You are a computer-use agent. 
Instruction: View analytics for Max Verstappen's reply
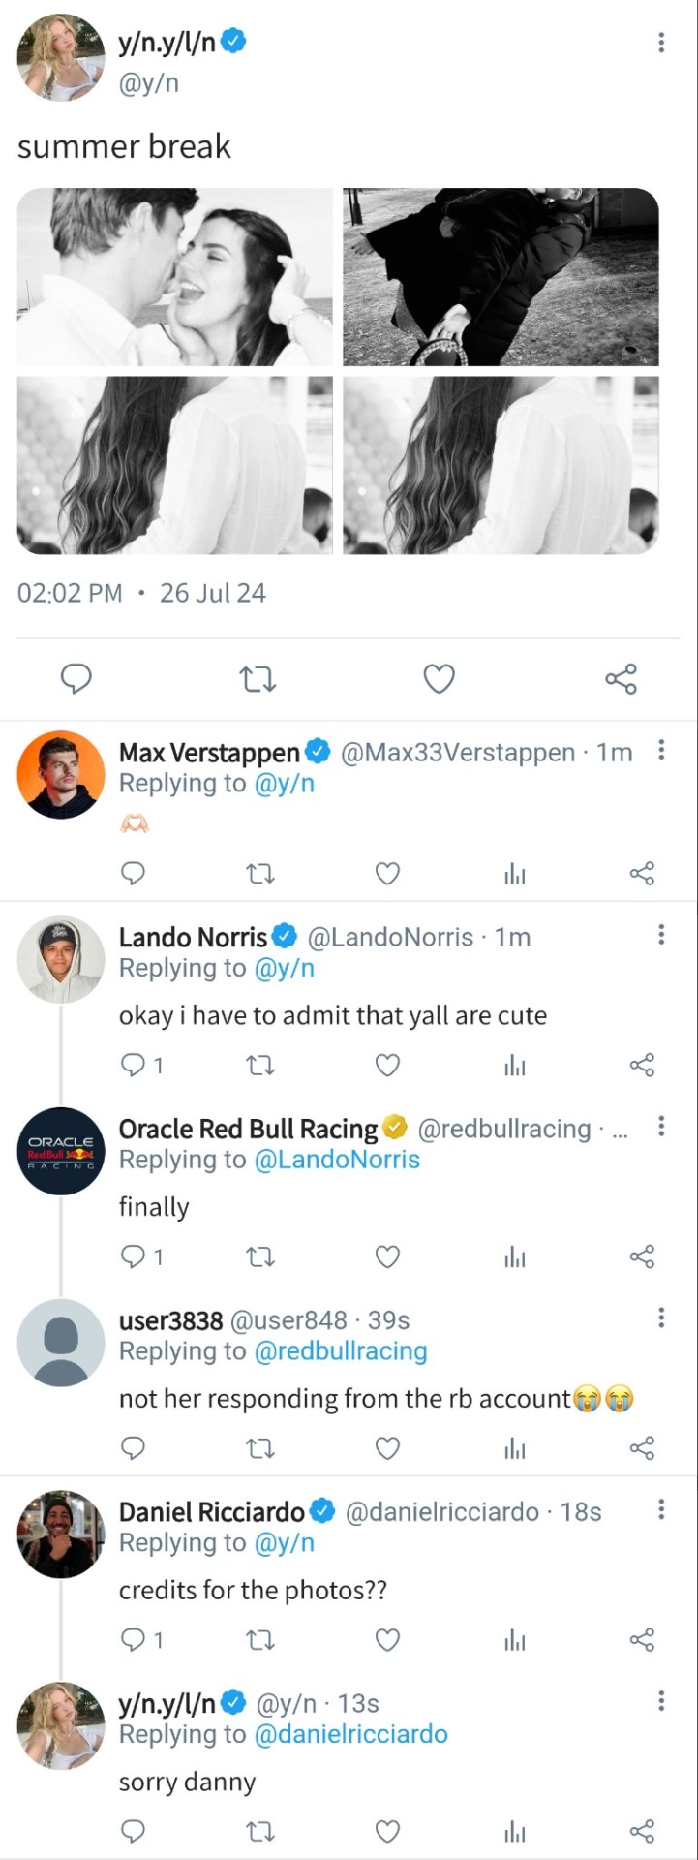(514, 874)
